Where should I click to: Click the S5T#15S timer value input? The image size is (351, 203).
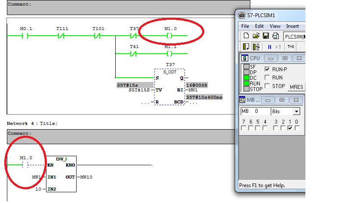point(139,90)
